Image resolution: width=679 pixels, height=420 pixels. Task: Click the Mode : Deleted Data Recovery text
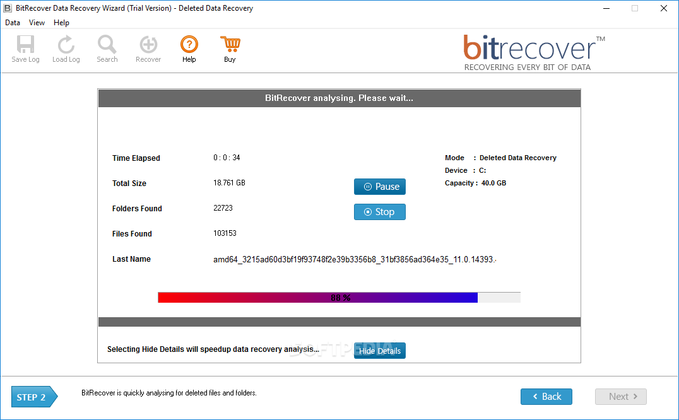click(x=500, y=158)
